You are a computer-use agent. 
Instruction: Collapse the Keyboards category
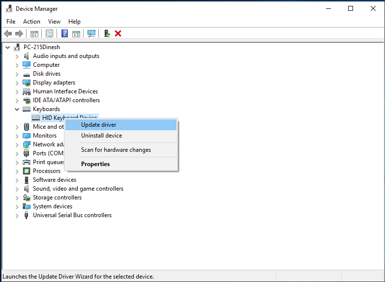point(17,109)
